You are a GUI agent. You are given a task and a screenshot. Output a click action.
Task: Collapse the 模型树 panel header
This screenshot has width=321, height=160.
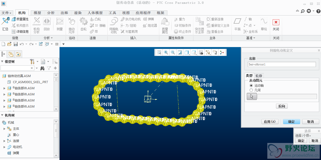click(2, 62)
